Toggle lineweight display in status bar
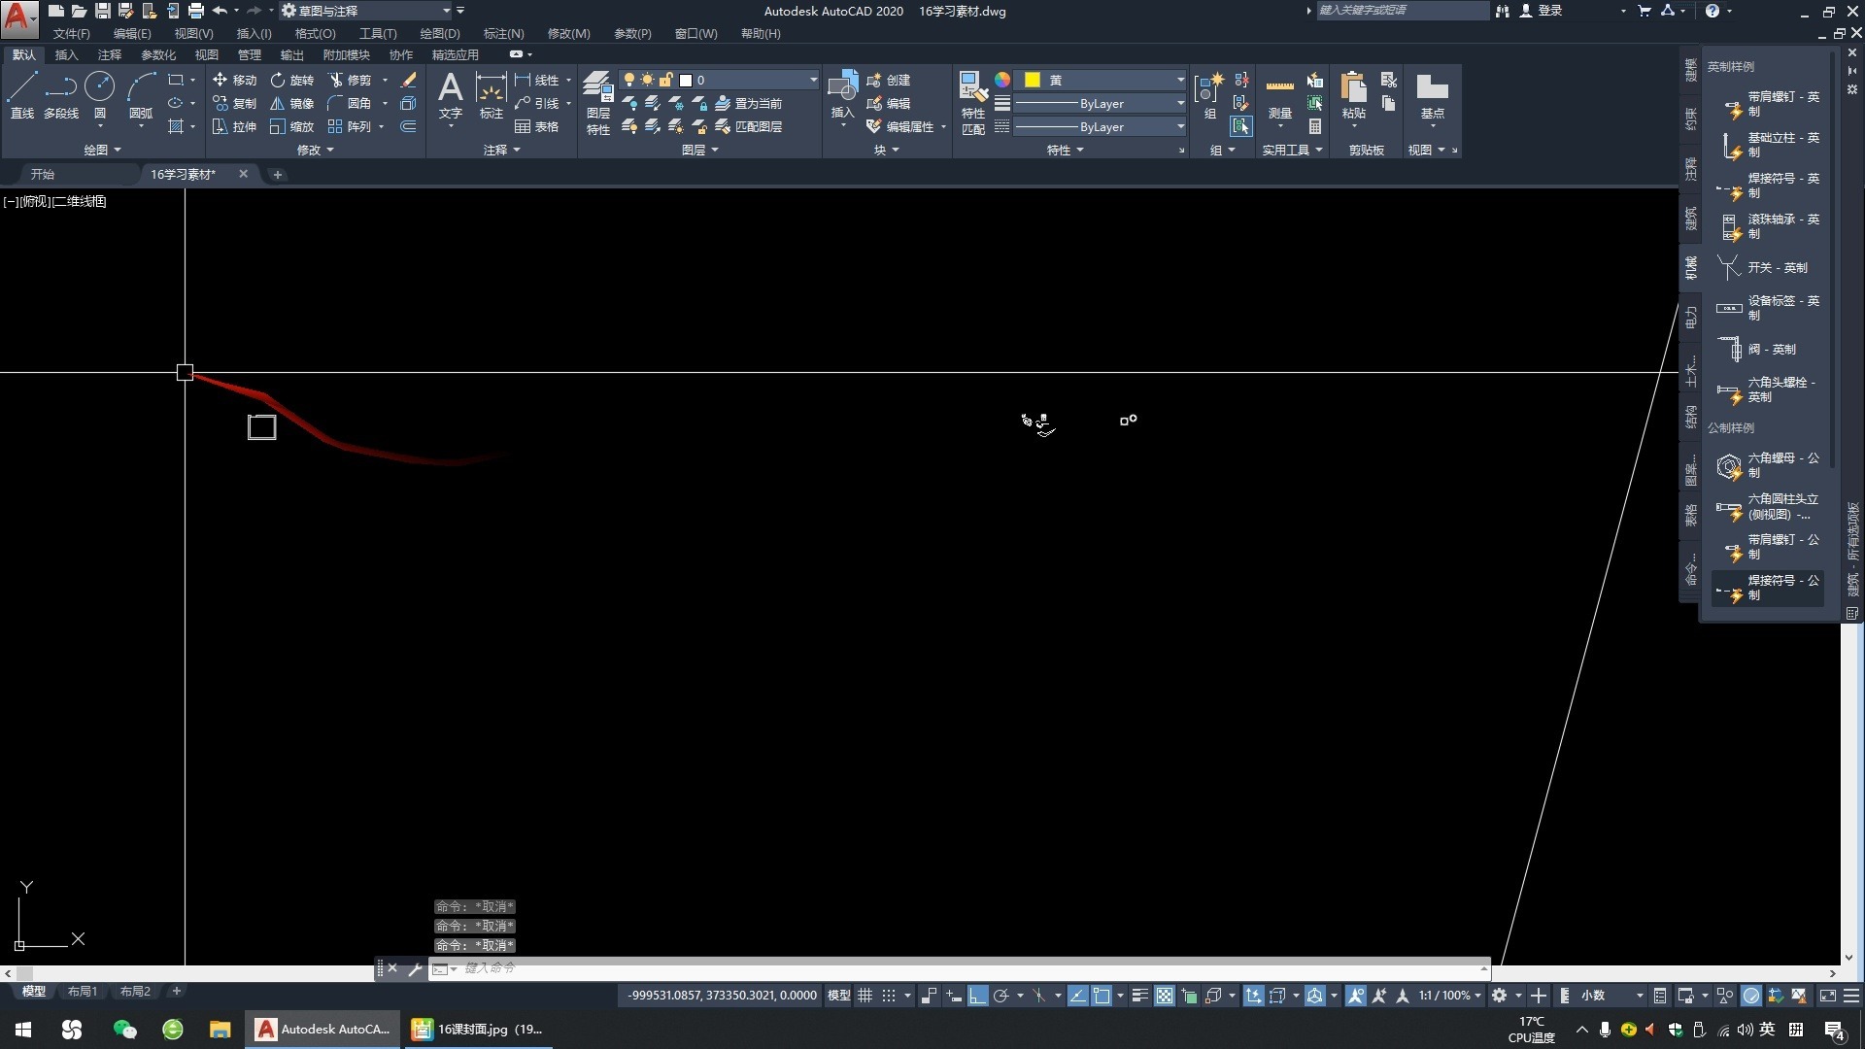 (1139, 996)
